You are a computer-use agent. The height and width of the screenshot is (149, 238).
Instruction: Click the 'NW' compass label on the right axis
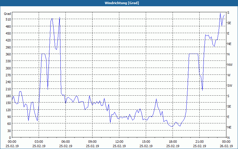click(x=230, y=65)
